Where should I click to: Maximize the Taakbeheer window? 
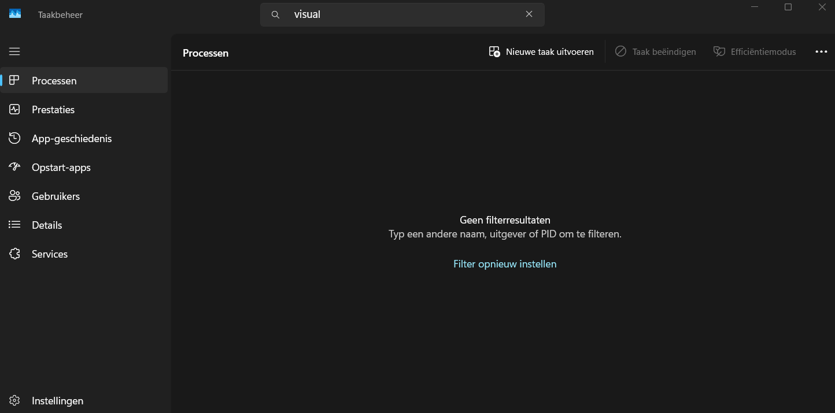788,7
